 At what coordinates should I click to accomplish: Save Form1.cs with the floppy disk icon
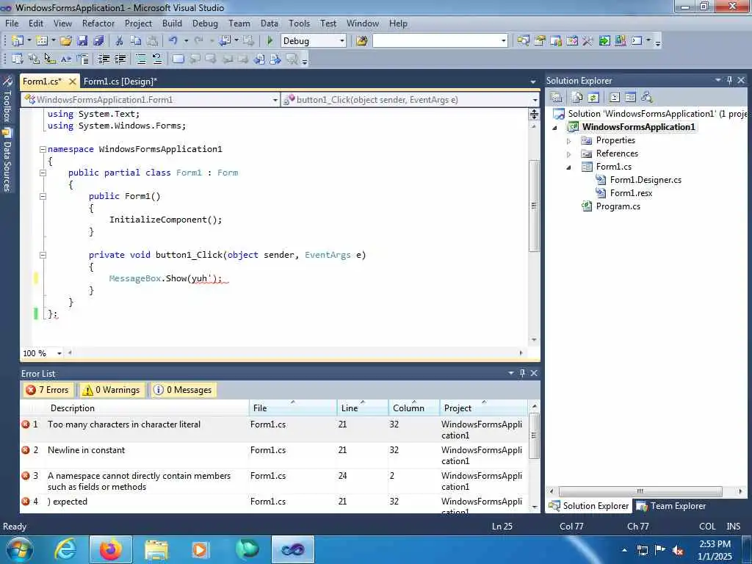[x=82, y=41]
